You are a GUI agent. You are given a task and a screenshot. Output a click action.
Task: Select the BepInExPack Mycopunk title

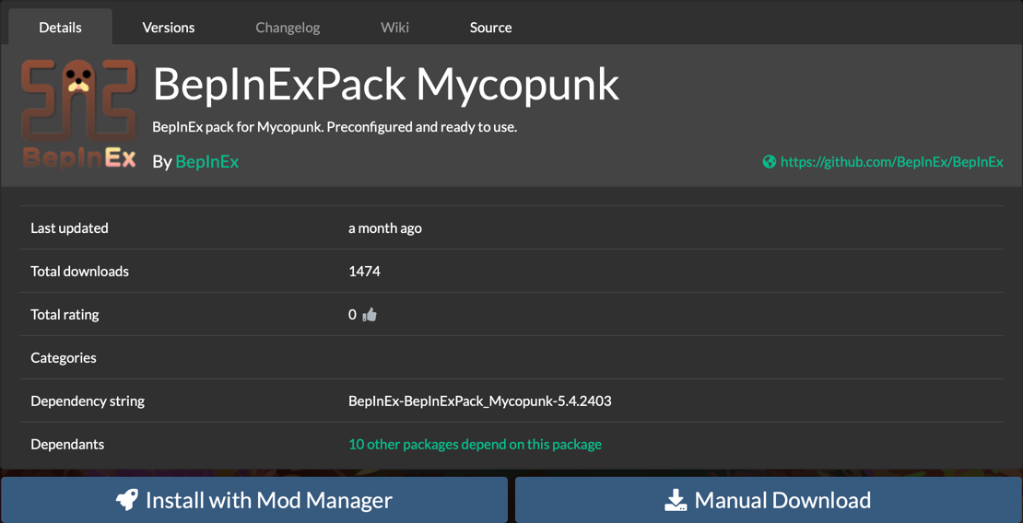pos(385,85)
